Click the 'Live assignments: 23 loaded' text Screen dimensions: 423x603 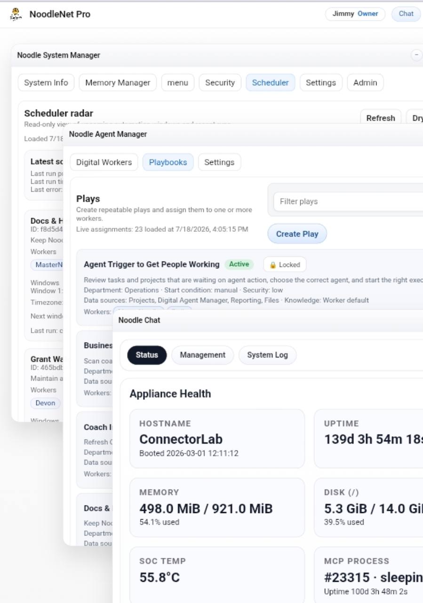[x=162, y=229]
